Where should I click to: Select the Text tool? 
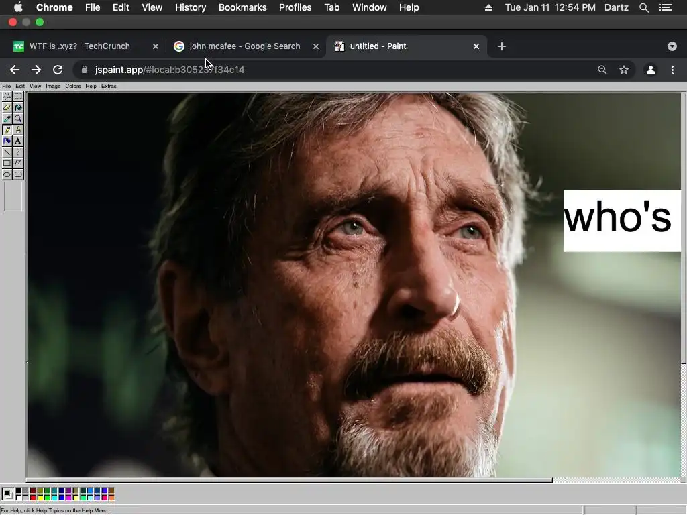tap(18, 141)
